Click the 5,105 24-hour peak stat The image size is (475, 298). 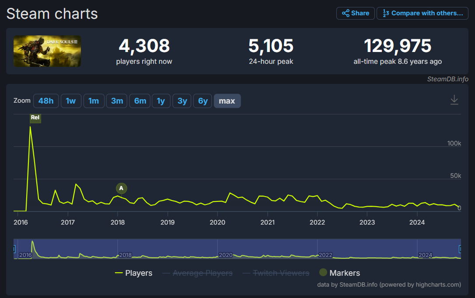coord(271,51)
